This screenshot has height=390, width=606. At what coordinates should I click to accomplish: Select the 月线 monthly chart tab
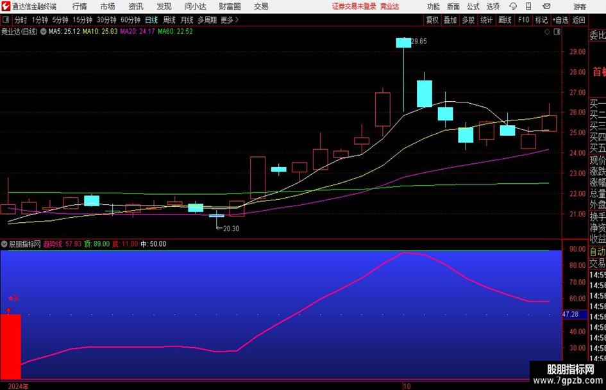187,20
